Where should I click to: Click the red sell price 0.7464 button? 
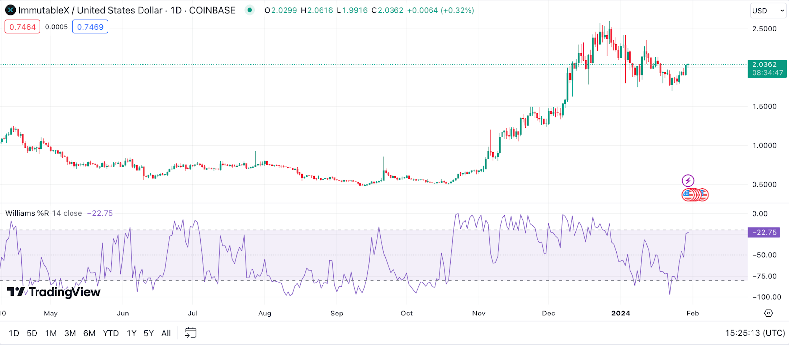[23, 27]
